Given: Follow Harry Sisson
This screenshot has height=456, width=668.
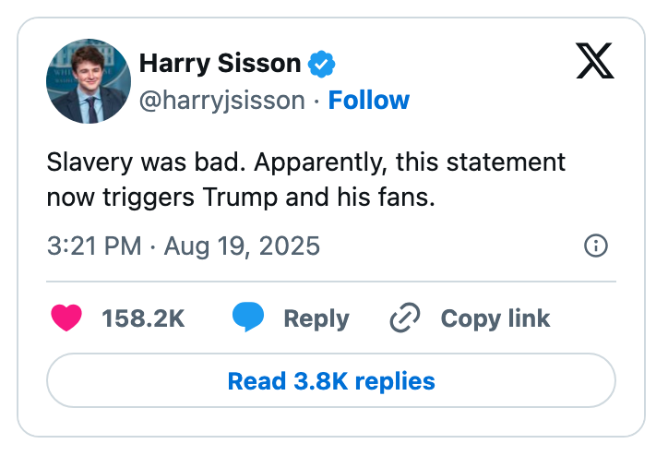Looking at the screenshot, I should coord(369,100).
